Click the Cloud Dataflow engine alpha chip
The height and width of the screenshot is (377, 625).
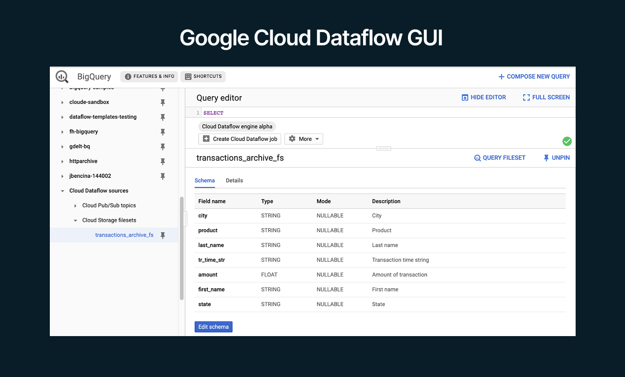(x=237, y=127)
